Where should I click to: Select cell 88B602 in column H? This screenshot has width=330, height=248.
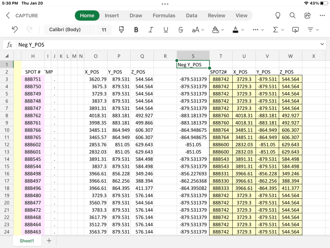pos(33,145)
